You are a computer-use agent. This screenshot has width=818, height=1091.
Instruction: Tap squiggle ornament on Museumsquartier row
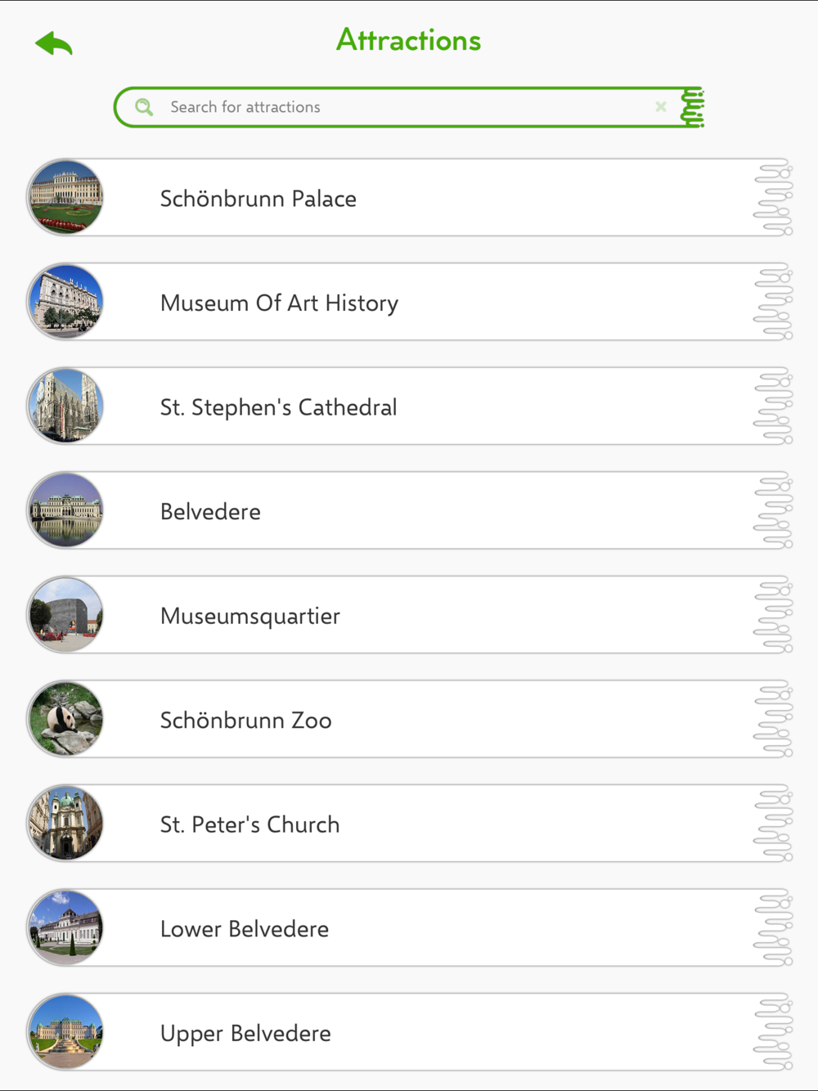(x=773, y=615)
